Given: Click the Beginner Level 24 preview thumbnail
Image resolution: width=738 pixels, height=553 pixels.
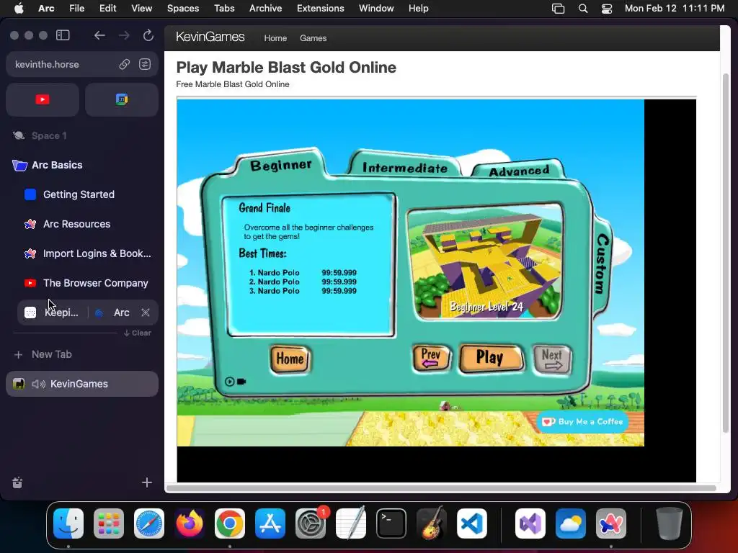Looking at the screenshot, I should pyautogui.click(x=485, y=261).
